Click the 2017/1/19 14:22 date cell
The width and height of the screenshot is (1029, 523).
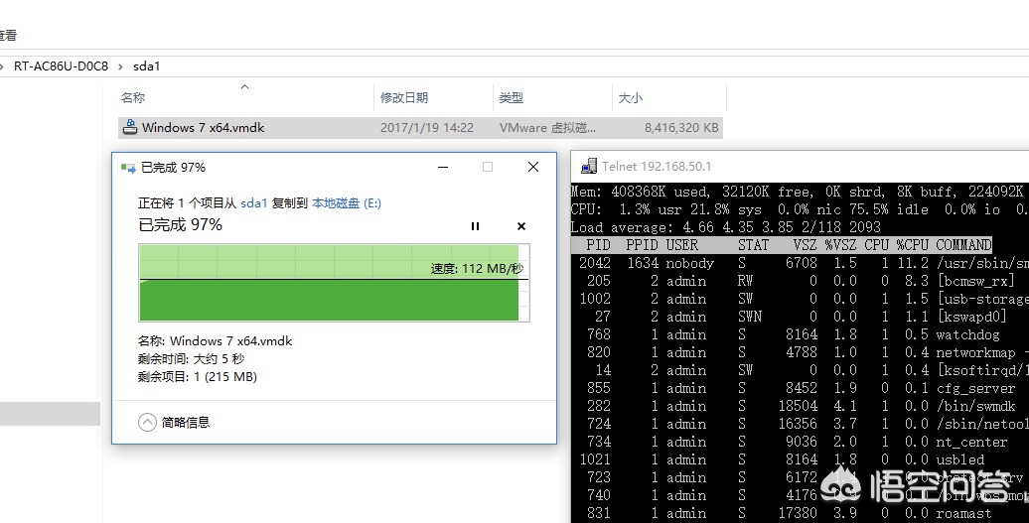coord(427,128)
